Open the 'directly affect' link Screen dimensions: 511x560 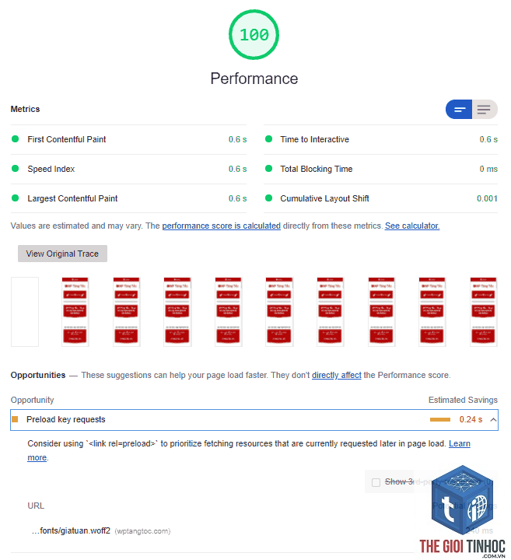click(x=336, y=375)
